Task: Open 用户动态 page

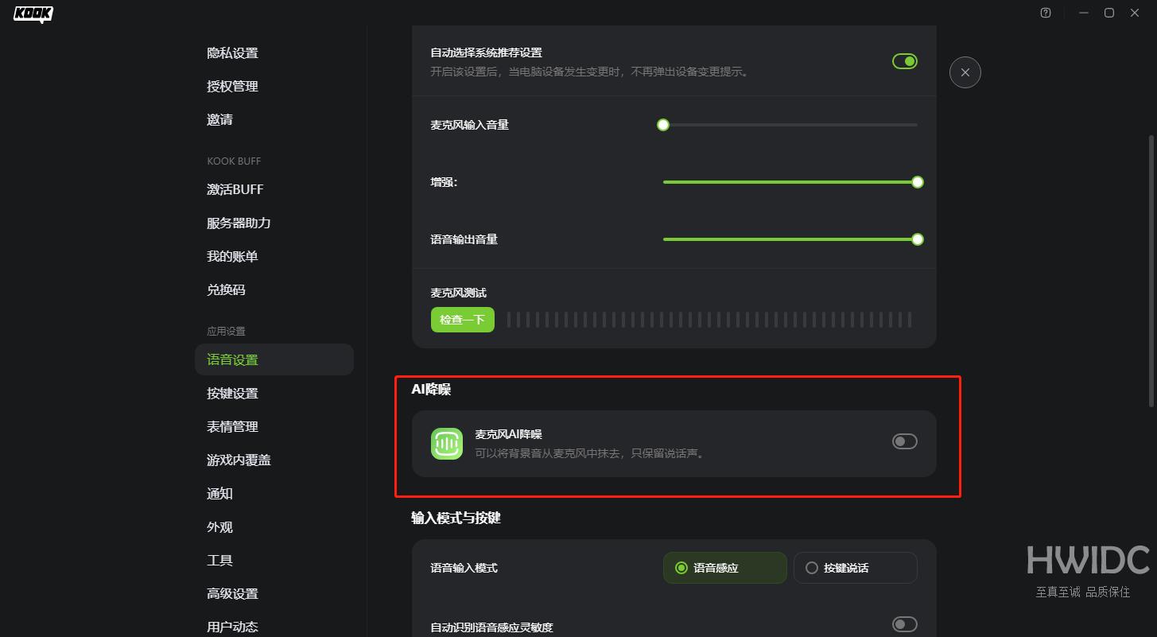Action: [x=274, y=627]
